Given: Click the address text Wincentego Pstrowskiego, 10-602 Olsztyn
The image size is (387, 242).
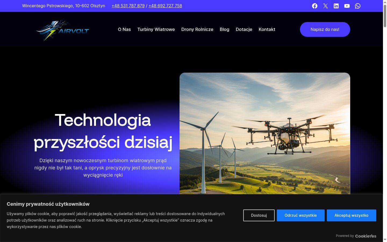Looking at the screenshot, I should [64, 6].
